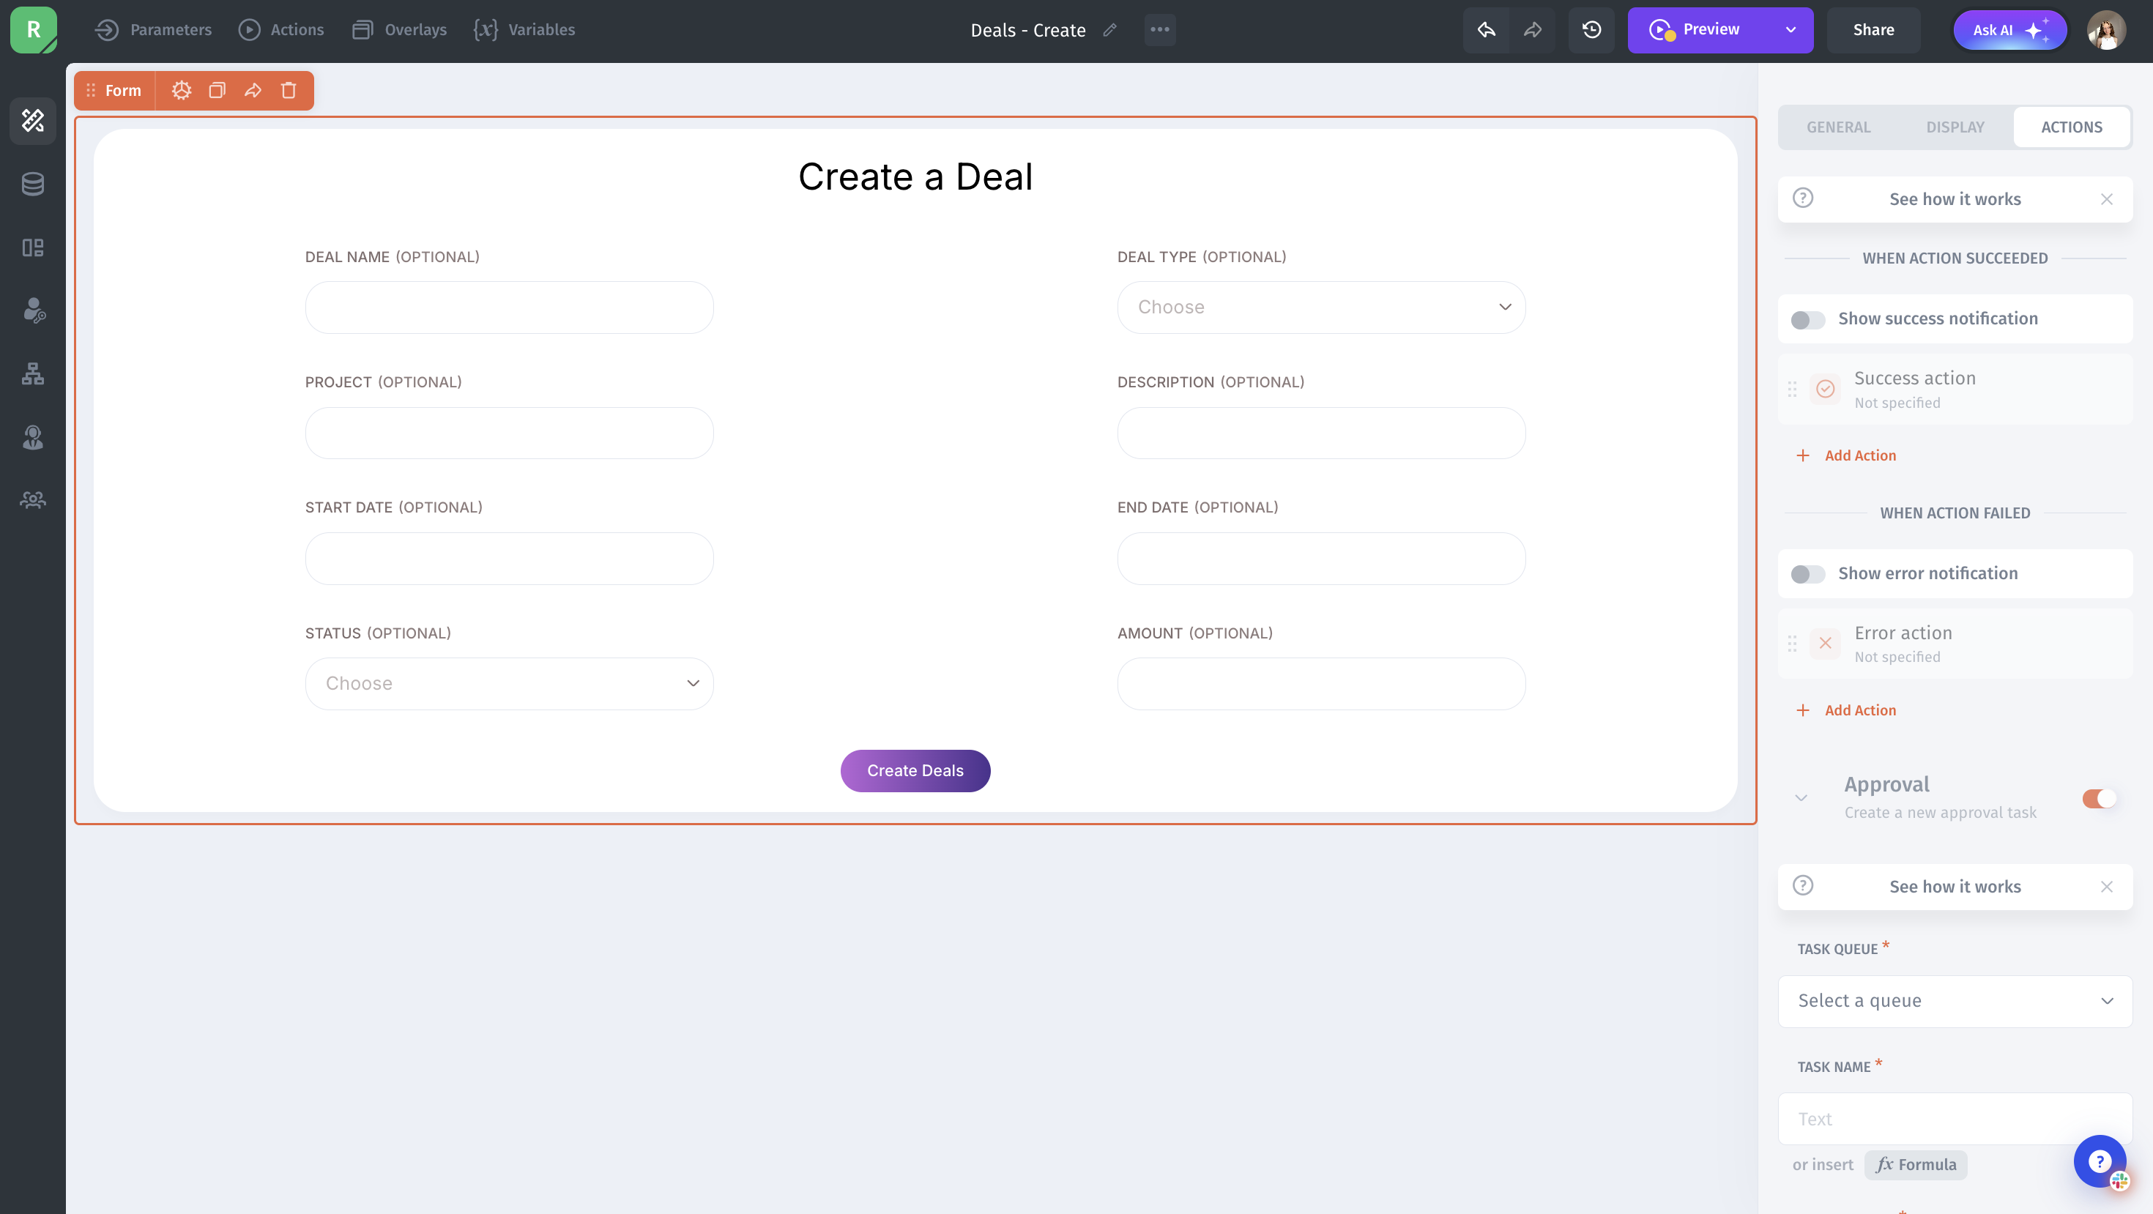The image size is (2153, 1214).
Task: Click the Form settings gear icon
Action: click(x=182, y=90)
